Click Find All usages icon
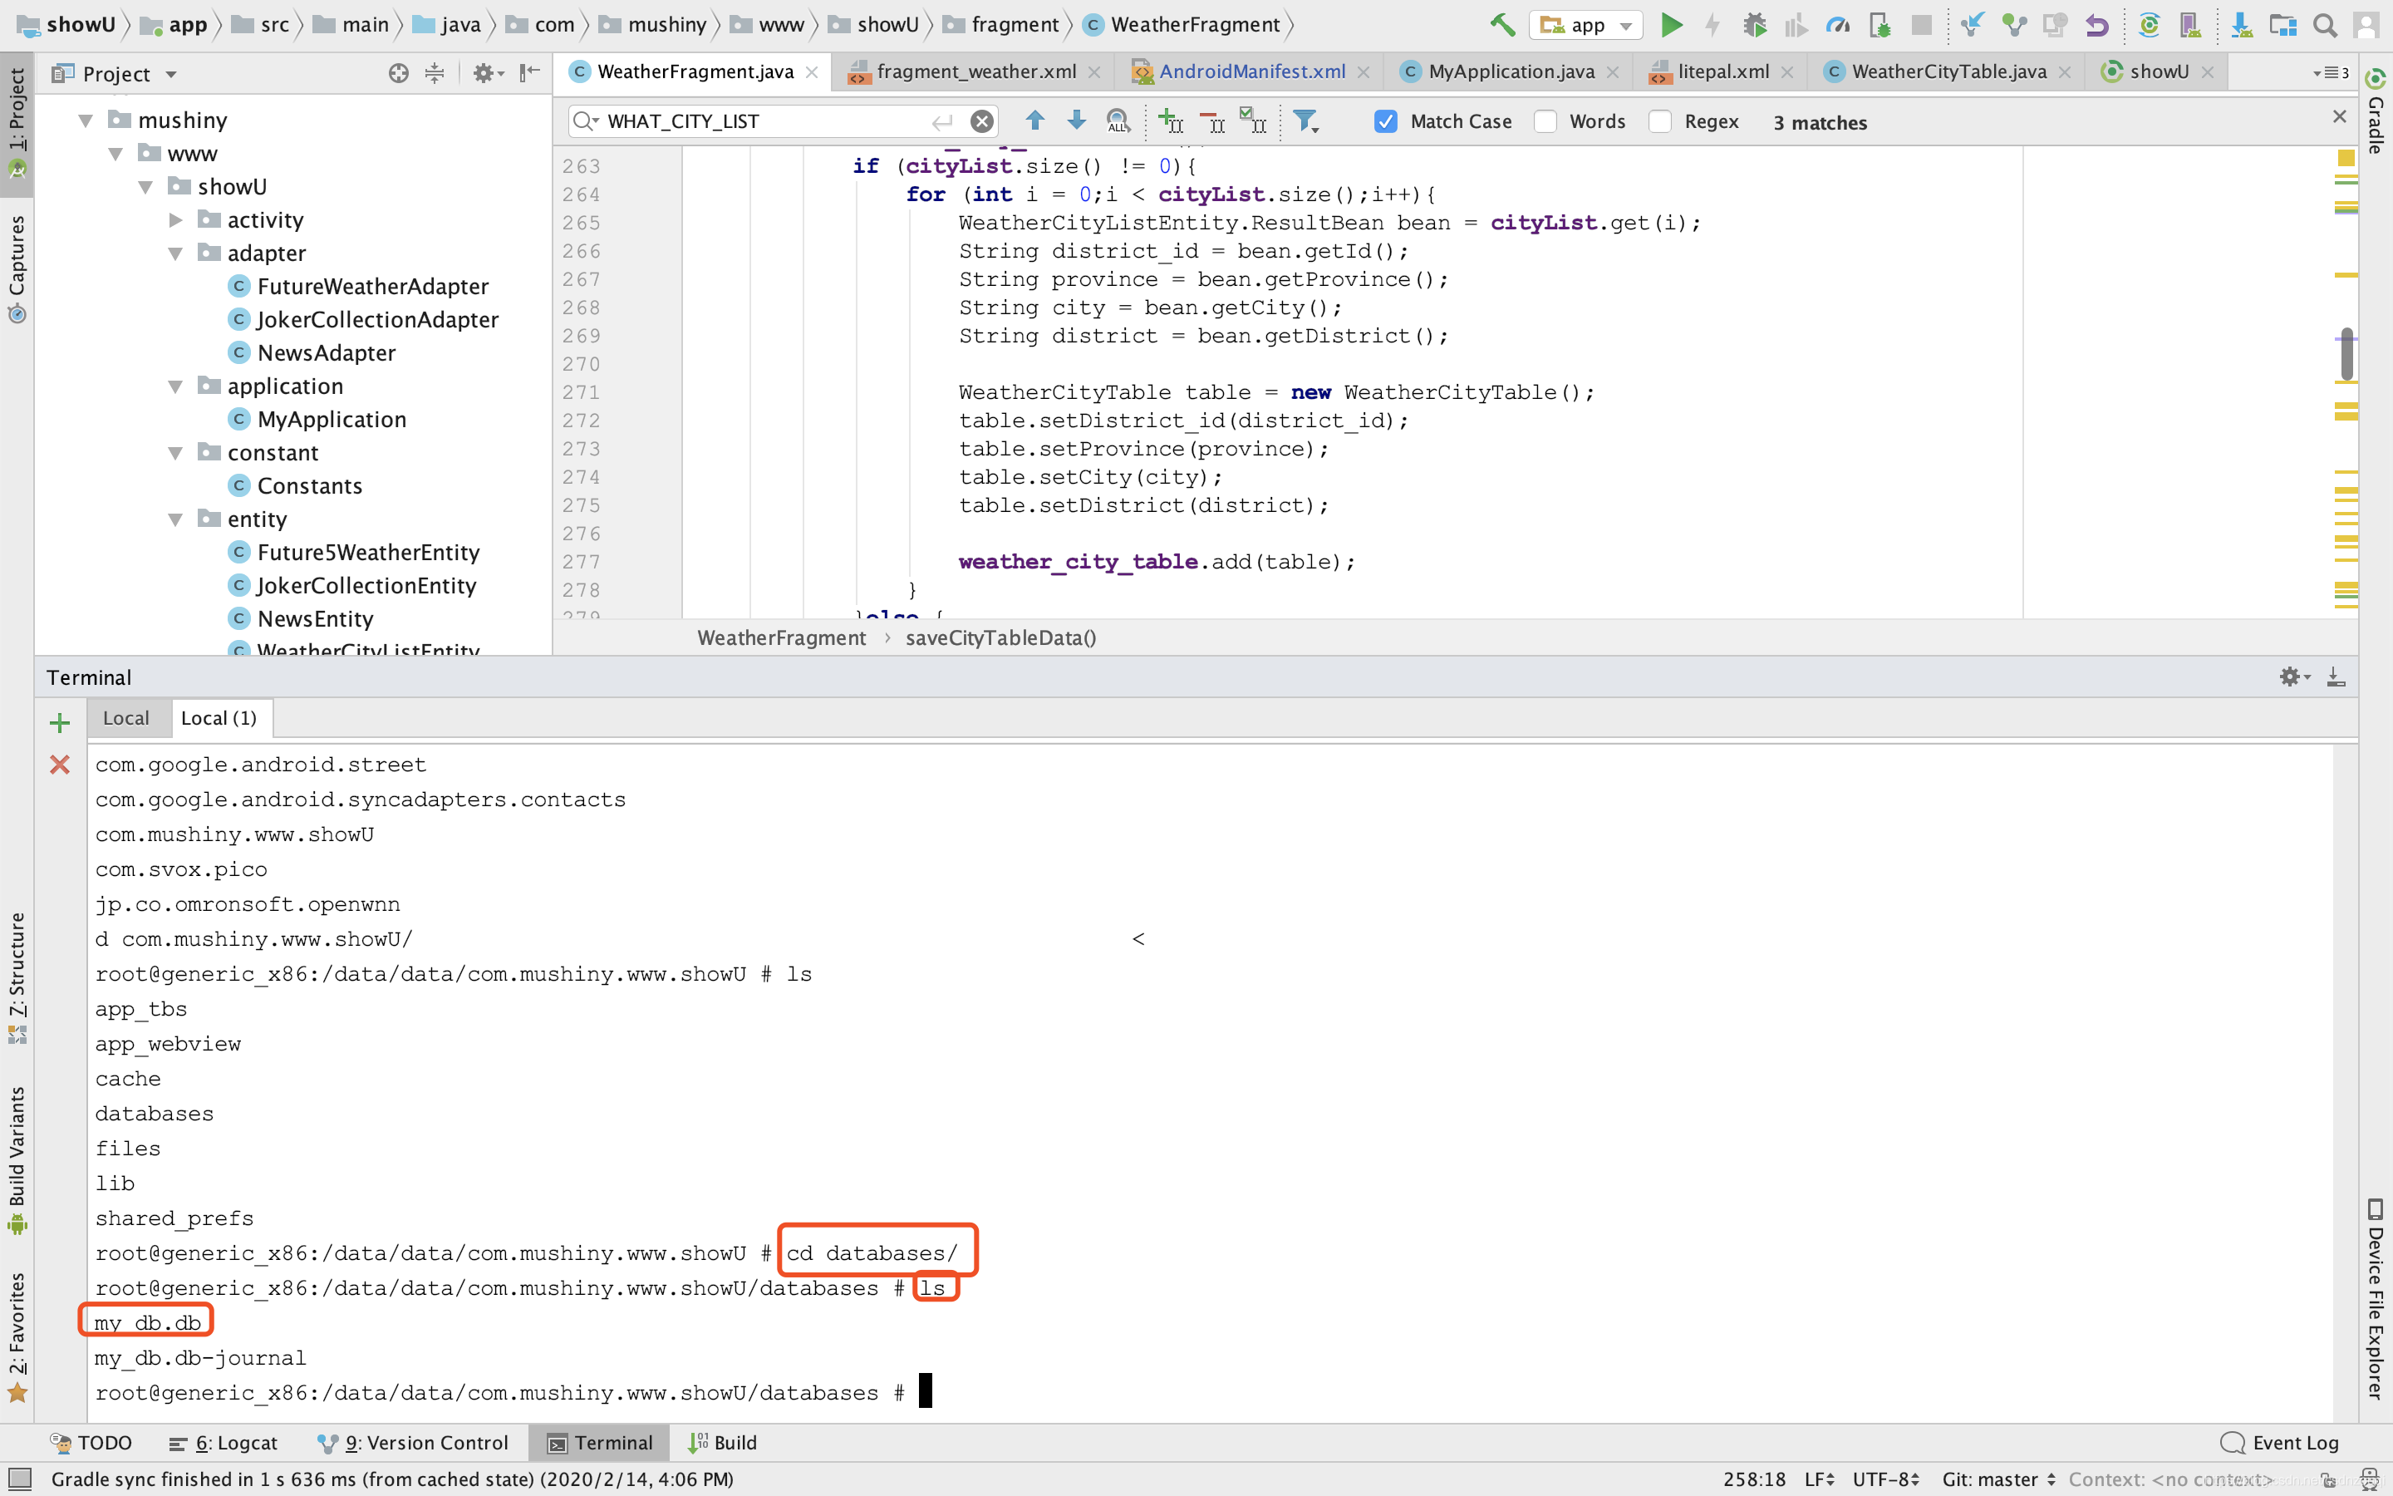Viewport: 2393px width, 1496px height. 1118,121
